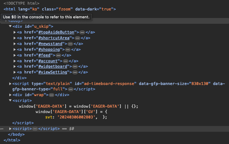Follow the #shortcutArea href link
Image resolution: width=229 pixels, height=144 pixels.
pyautogui.click(x=54, y=38)
